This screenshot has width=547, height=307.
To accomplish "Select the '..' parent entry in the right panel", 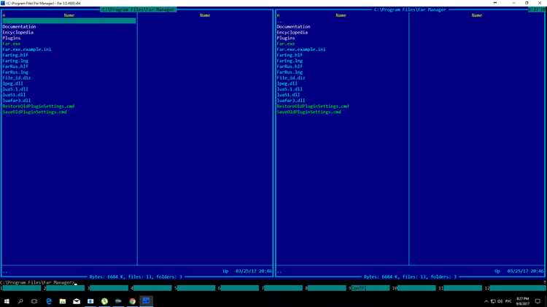I will click(x=279, y=21).
